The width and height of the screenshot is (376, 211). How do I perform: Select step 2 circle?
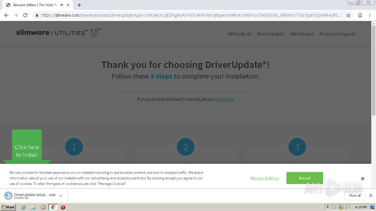tap(186, 147)
